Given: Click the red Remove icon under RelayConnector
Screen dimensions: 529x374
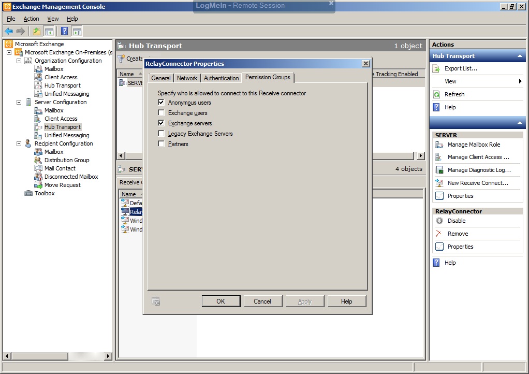Looking at the screenshot, I should point(438,234).
